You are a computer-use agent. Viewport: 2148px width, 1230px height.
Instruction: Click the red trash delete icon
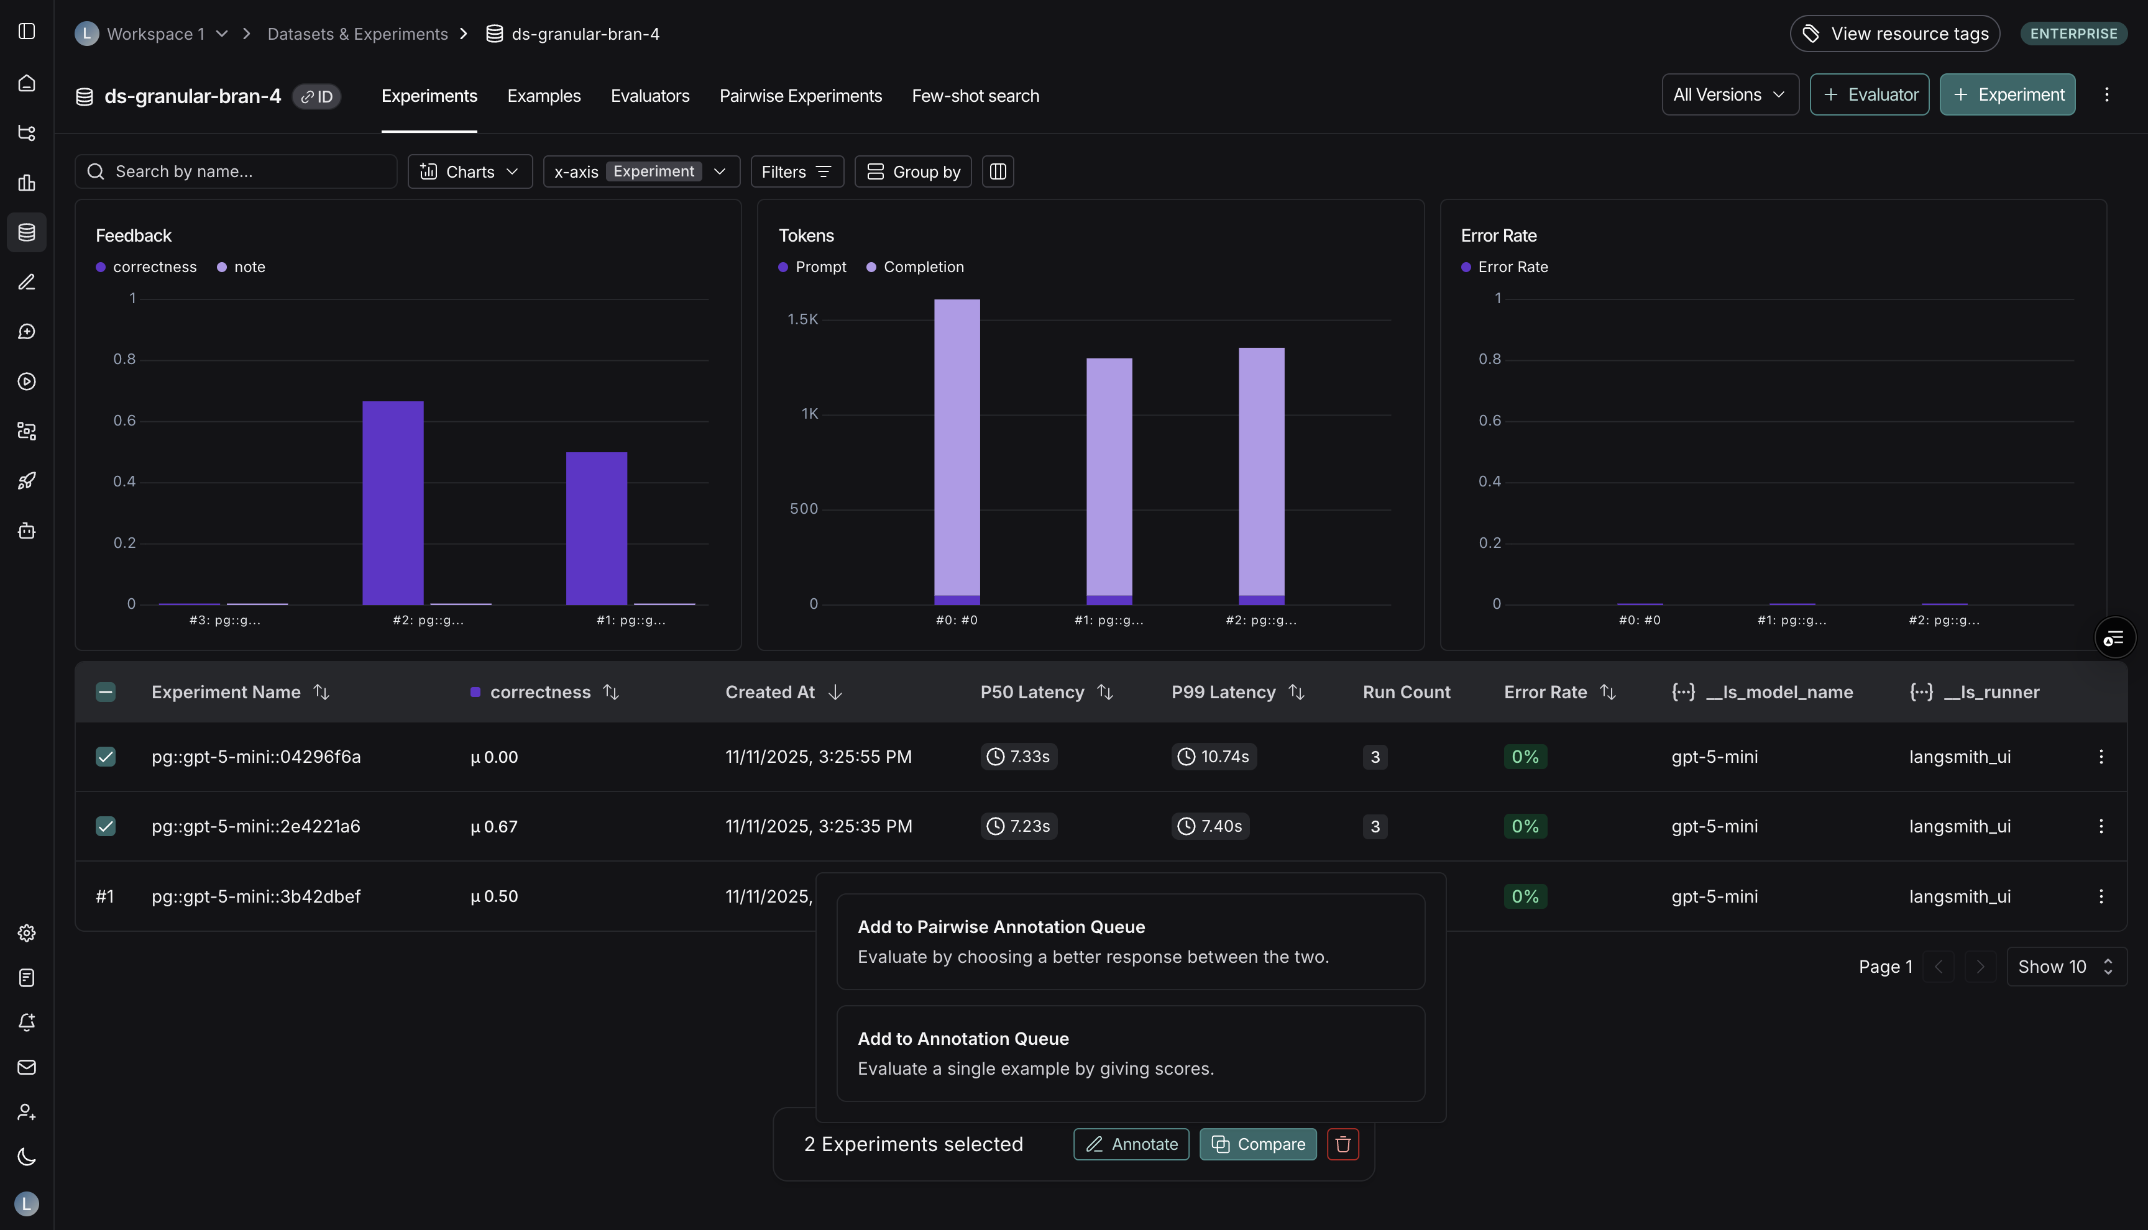1342,1144
